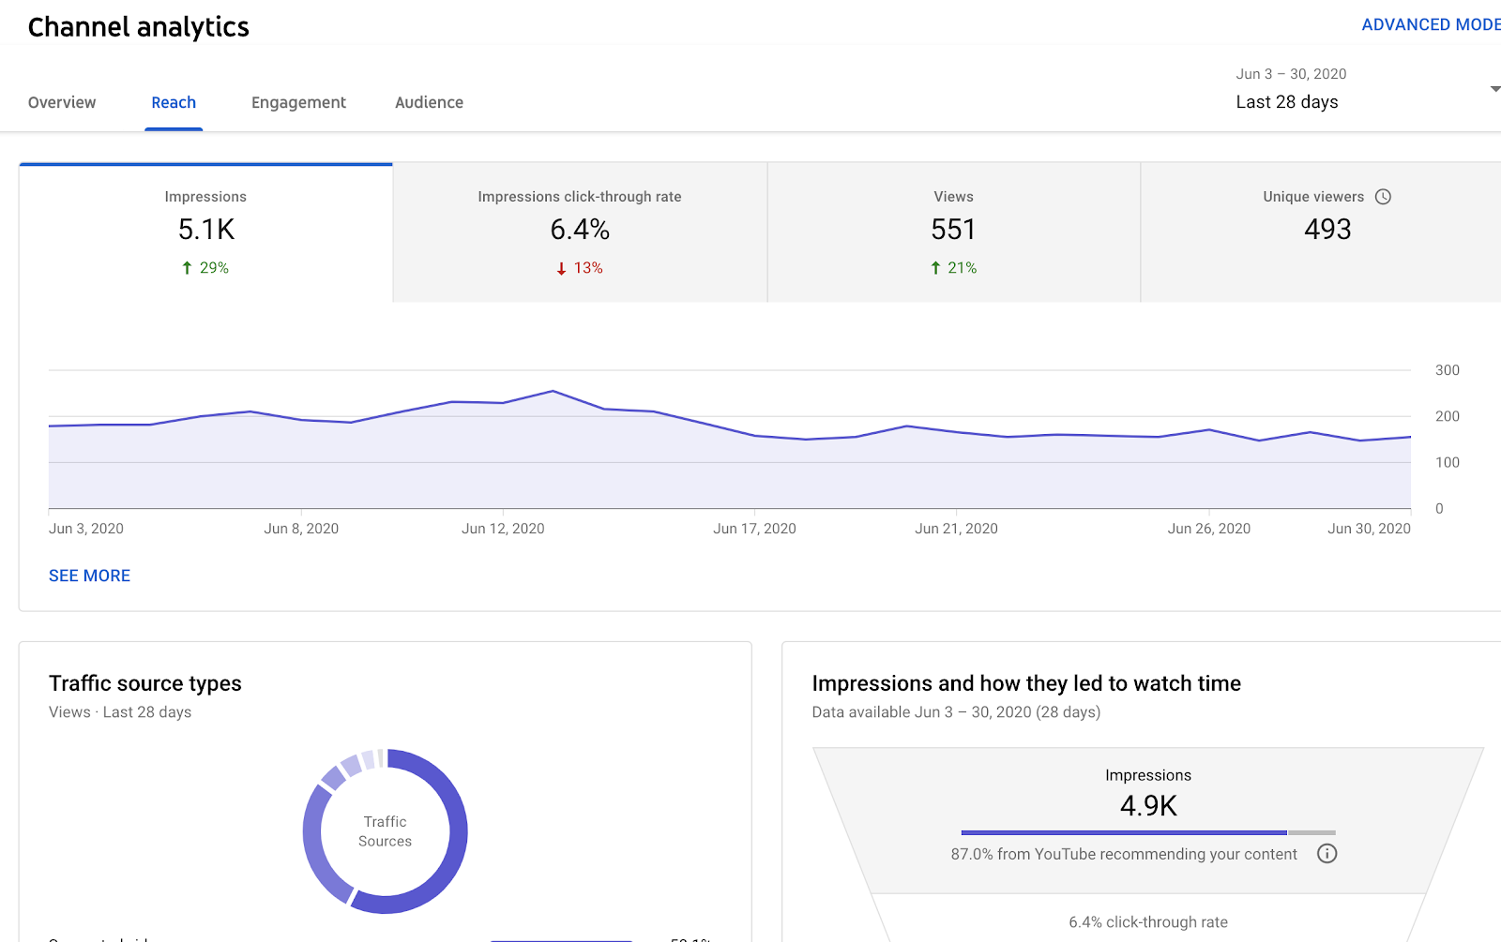Select the Reach tab
This screenshot has width=1501, height=942.
(174, 102)
